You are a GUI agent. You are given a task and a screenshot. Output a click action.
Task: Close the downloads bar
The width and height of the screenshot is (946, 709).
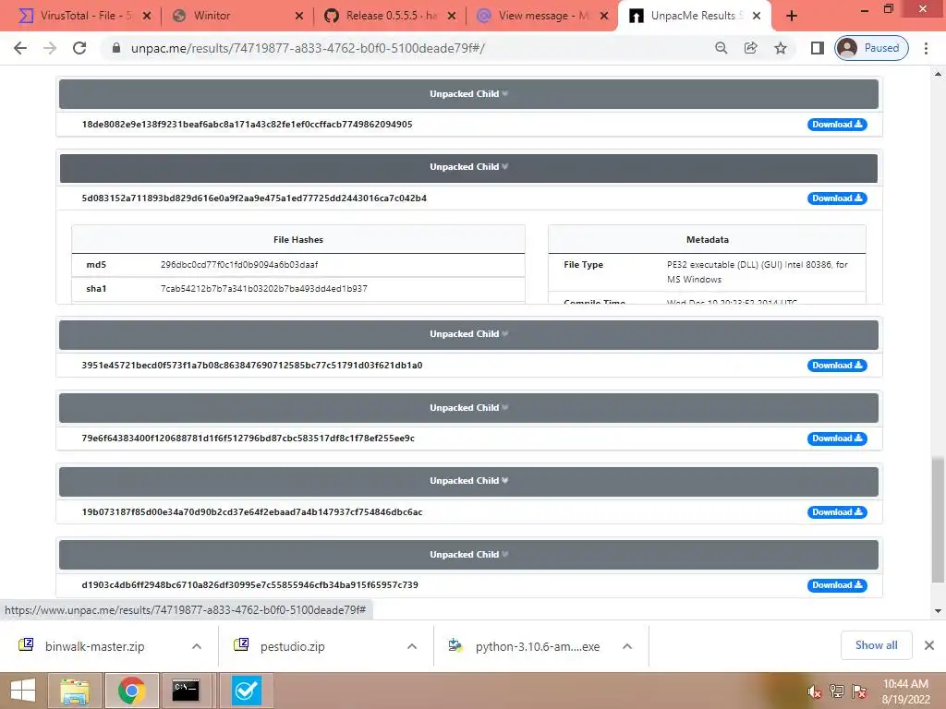click(929, 645)
